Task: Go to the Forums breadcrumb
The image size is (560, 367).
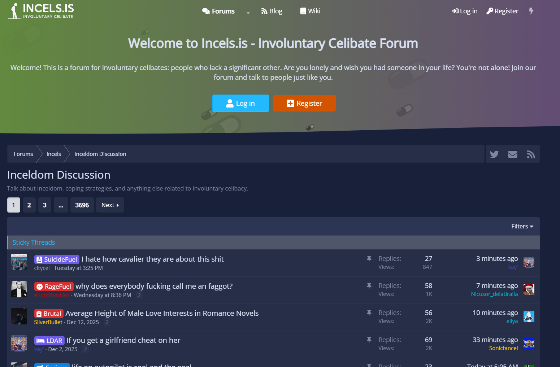Action: [x=23, y=154]
